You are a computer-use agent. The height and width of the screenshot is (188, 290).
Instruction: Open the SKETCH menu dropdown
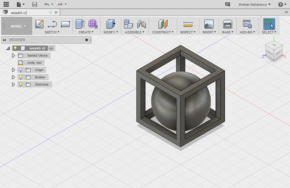(x=52, y=32)
